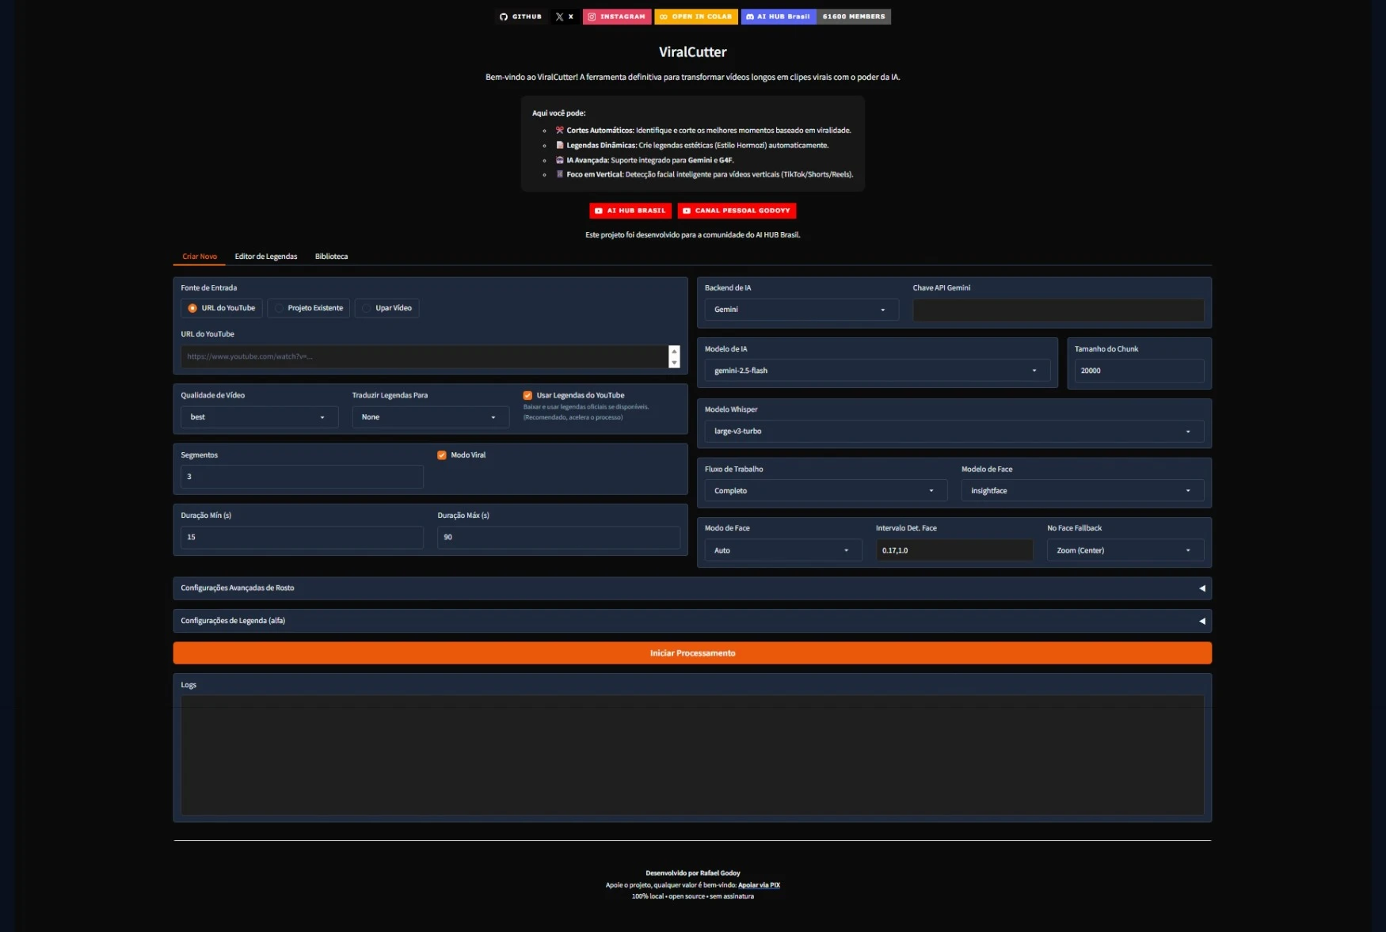Click the URL field stepper arrows
Image resolution: width=1386 pixels, height=932 pixels.
[x=674, y=356]
